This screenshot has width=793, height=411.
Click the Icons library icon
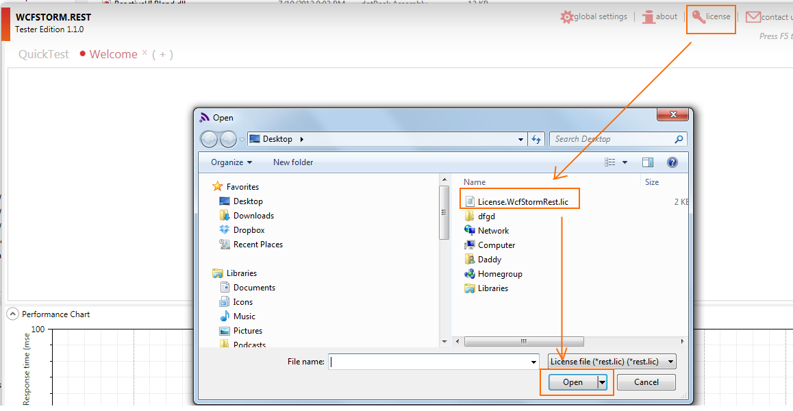[x=225, y=302]
